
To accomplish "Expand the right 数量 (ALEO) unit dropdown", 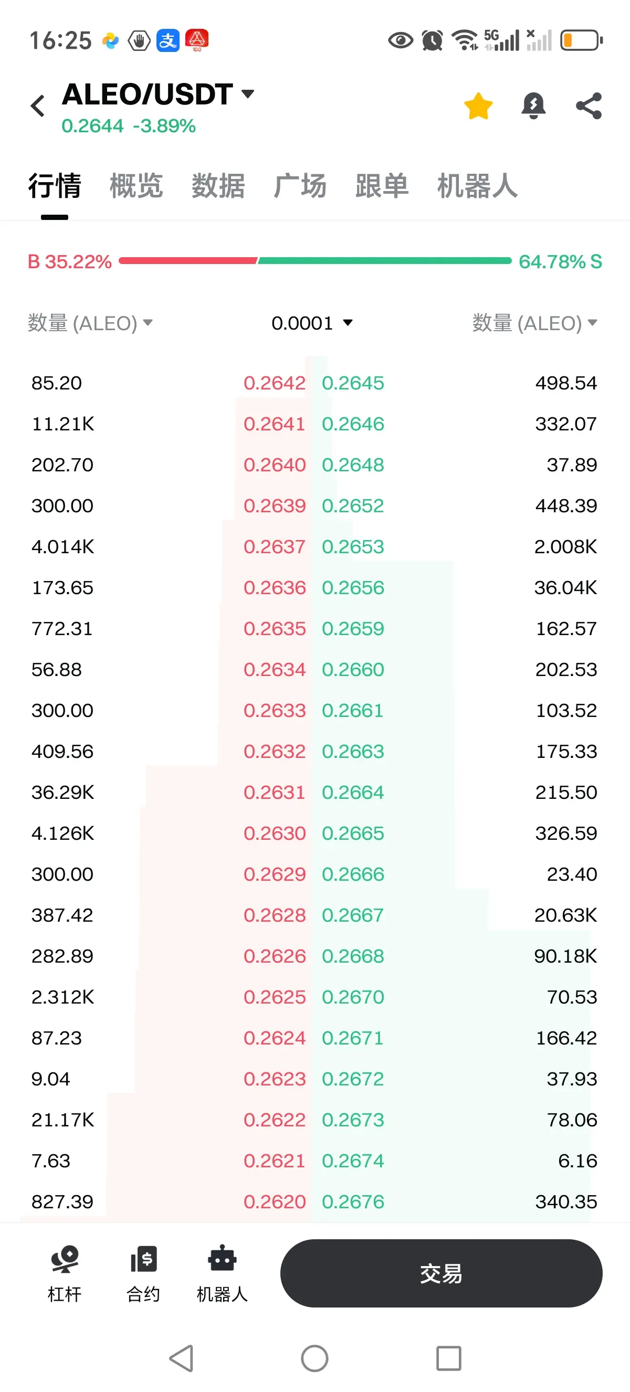I will [x=535, y=323].
